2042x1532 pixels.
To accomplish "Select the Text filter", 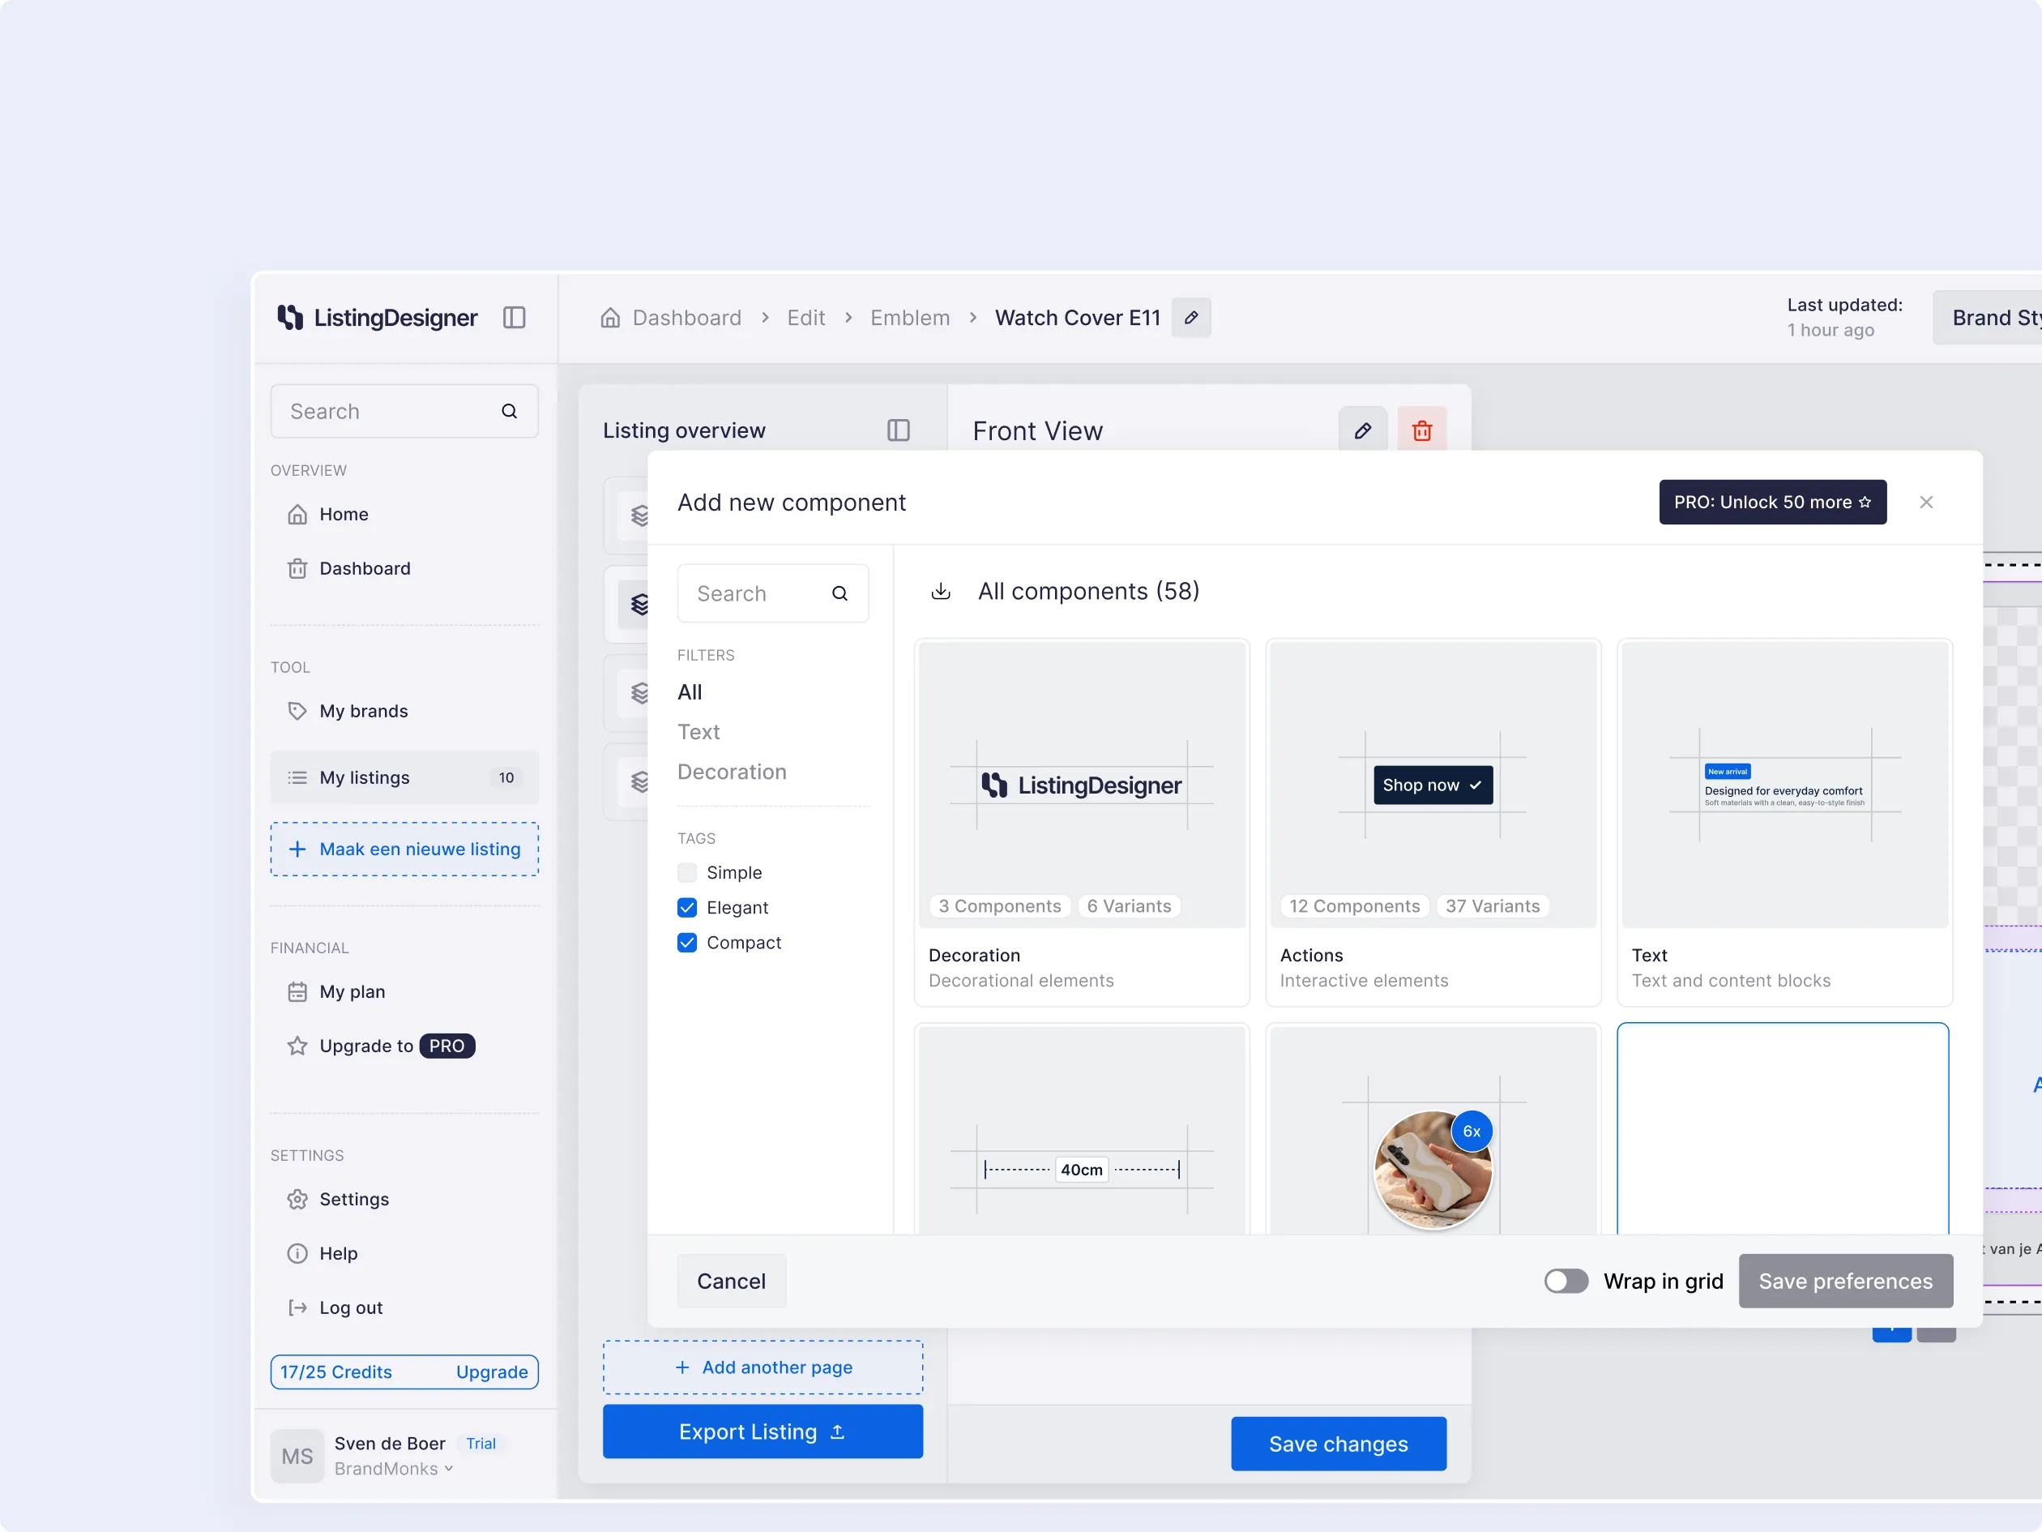I will click(x=698, y=732).
